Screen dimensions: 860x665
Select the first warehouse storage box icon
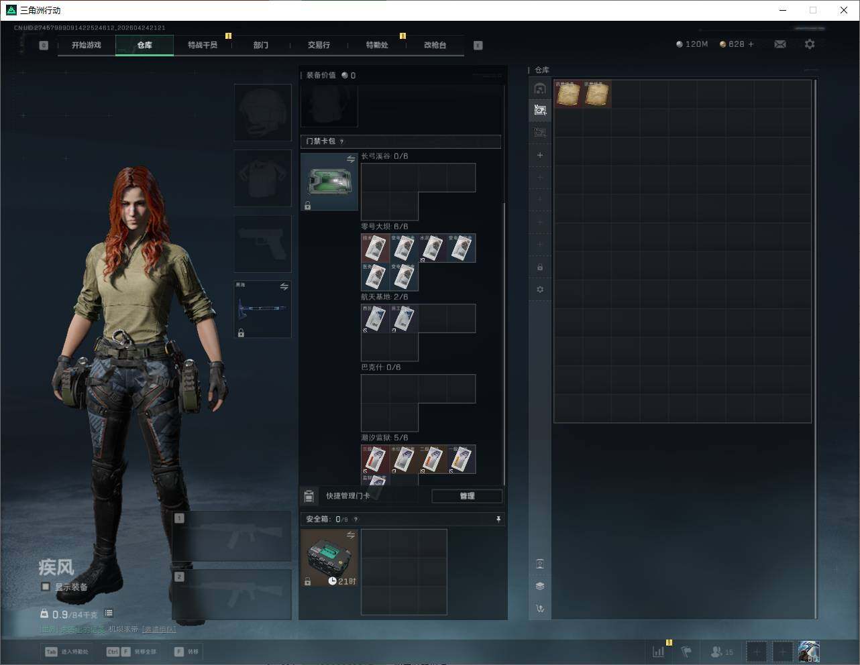(540, 88)
